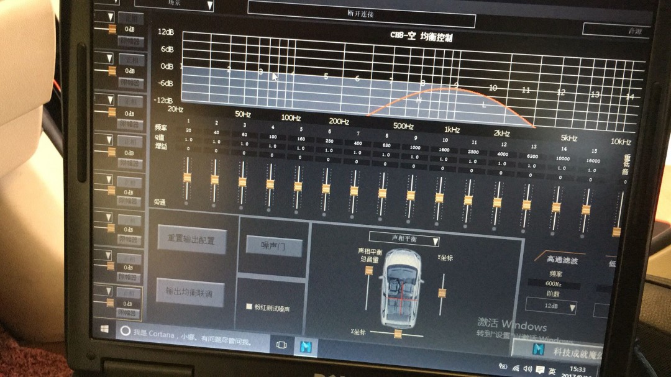
Task: Toggle bypass dot under the 63Hz band slider
Action: click(x=241, y=207)
